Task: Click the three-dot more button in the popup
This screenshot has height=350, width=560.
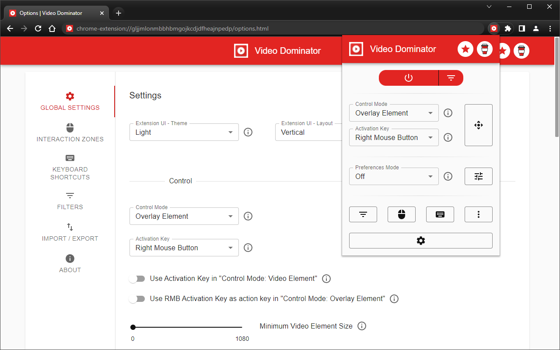Action: point(479,214)
